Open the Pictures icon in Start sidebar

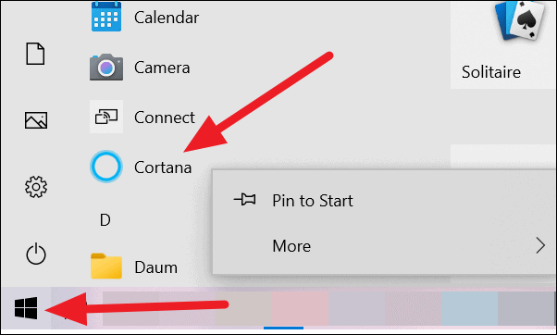[36, 120]
